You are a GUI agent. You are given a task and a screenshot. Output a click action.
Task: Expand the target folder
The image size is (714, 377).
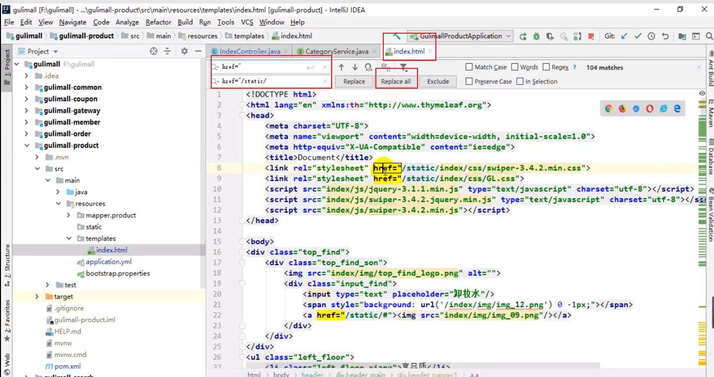(x=37, y=296)
